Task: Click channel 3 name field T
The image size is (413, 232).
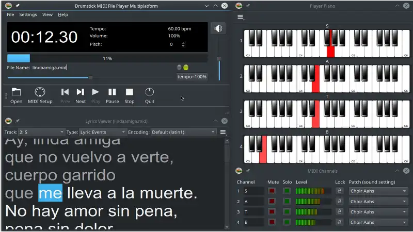Action: pyautogui.click(x=253, y=212)
